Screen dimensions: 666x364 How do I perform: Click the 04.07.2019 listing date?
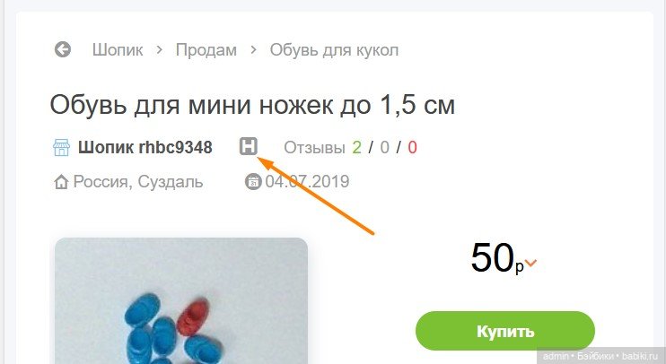(307, 182)
